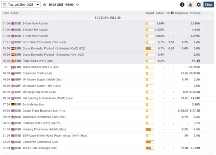This screenshot has height=155, width=216.
Task: Open calendar settings via the gear icon
Action: pyautogui.click(x=198, y=5)
